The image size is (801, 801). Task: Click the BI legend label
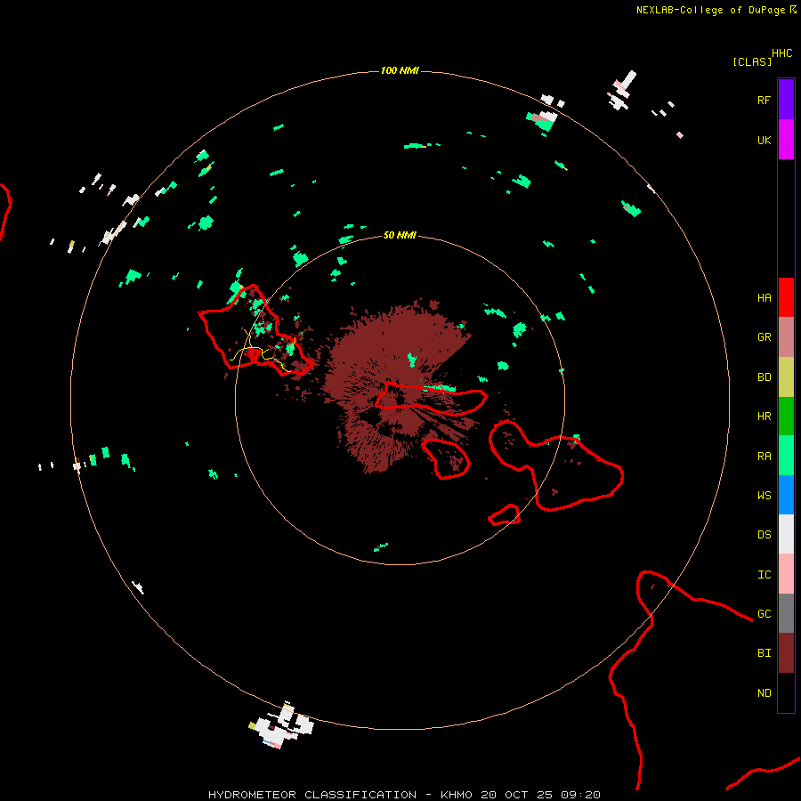pyautogui.click(x=764, y=653)
